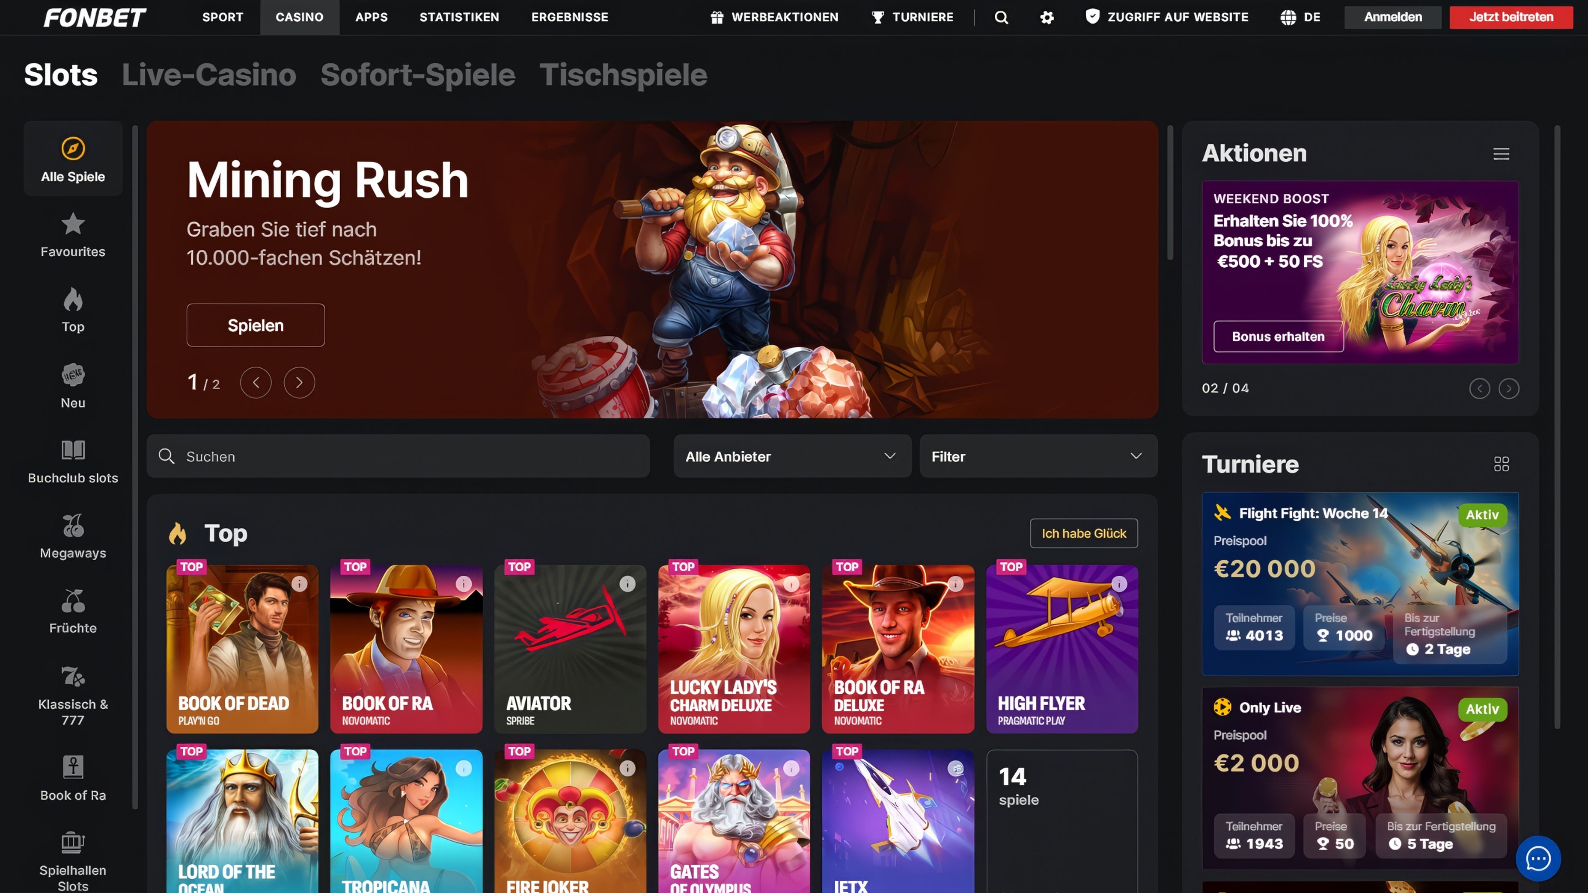1588x893 pixels.
Task: Open the Tropicana game tile
Action: coord(406,821)
